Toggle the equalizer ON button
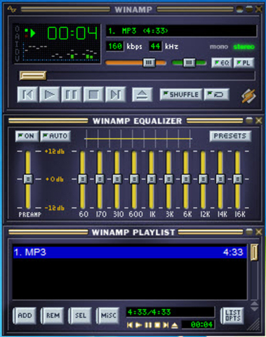The width and height of the screenshot is (266, 337). coord(27,136)
